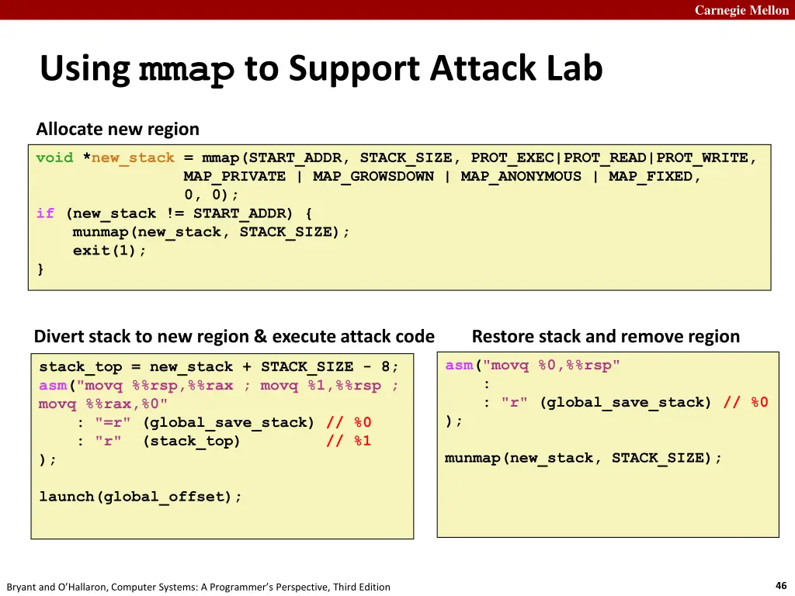Viewport: 795px width, 596px height.
Task: Click the PROT_EXEC|PROT_READ|PROT_WRITE argument
Action: tap(609, 158)
